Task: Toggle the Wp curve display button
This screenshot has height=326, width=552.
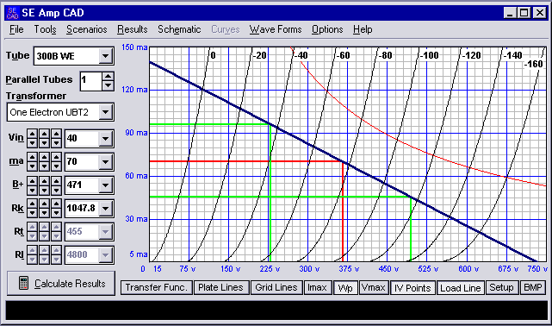Action: (345, 287)
